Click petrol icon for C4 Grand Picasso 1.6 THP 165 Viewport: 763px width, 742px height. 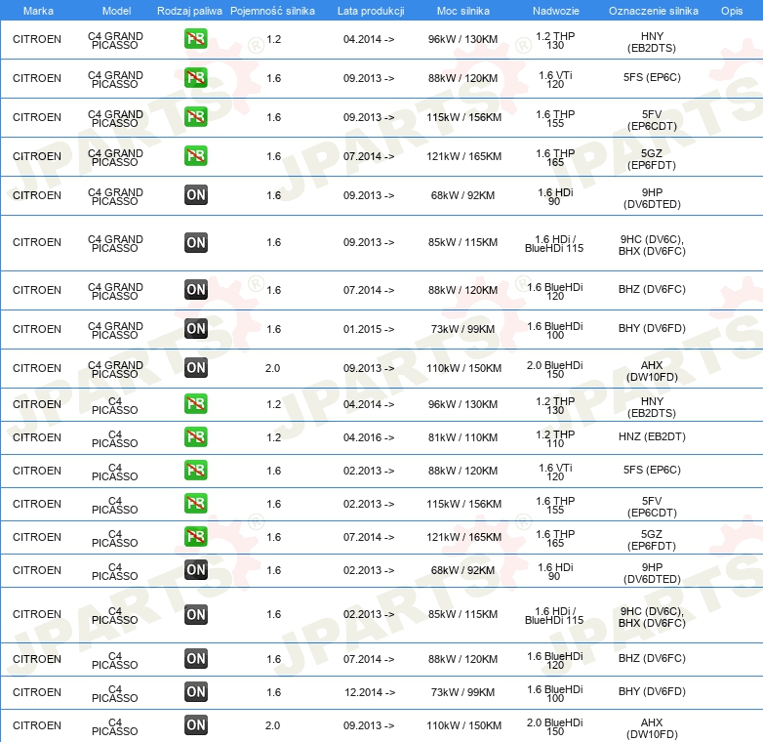[x=195, y=156]
